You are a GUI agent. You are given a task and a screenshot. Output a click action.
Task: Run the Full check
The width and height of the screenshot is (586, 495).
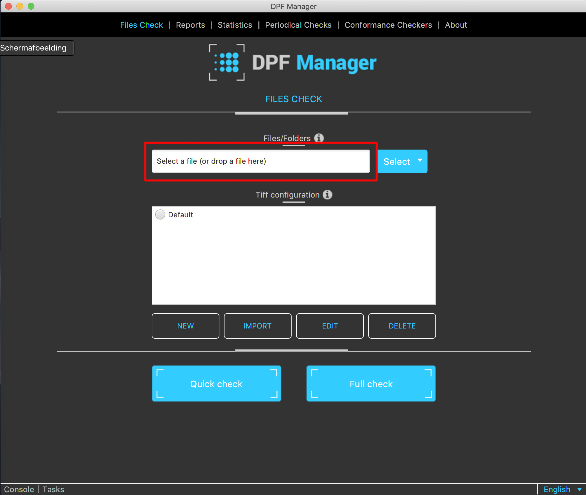[371, 384]
